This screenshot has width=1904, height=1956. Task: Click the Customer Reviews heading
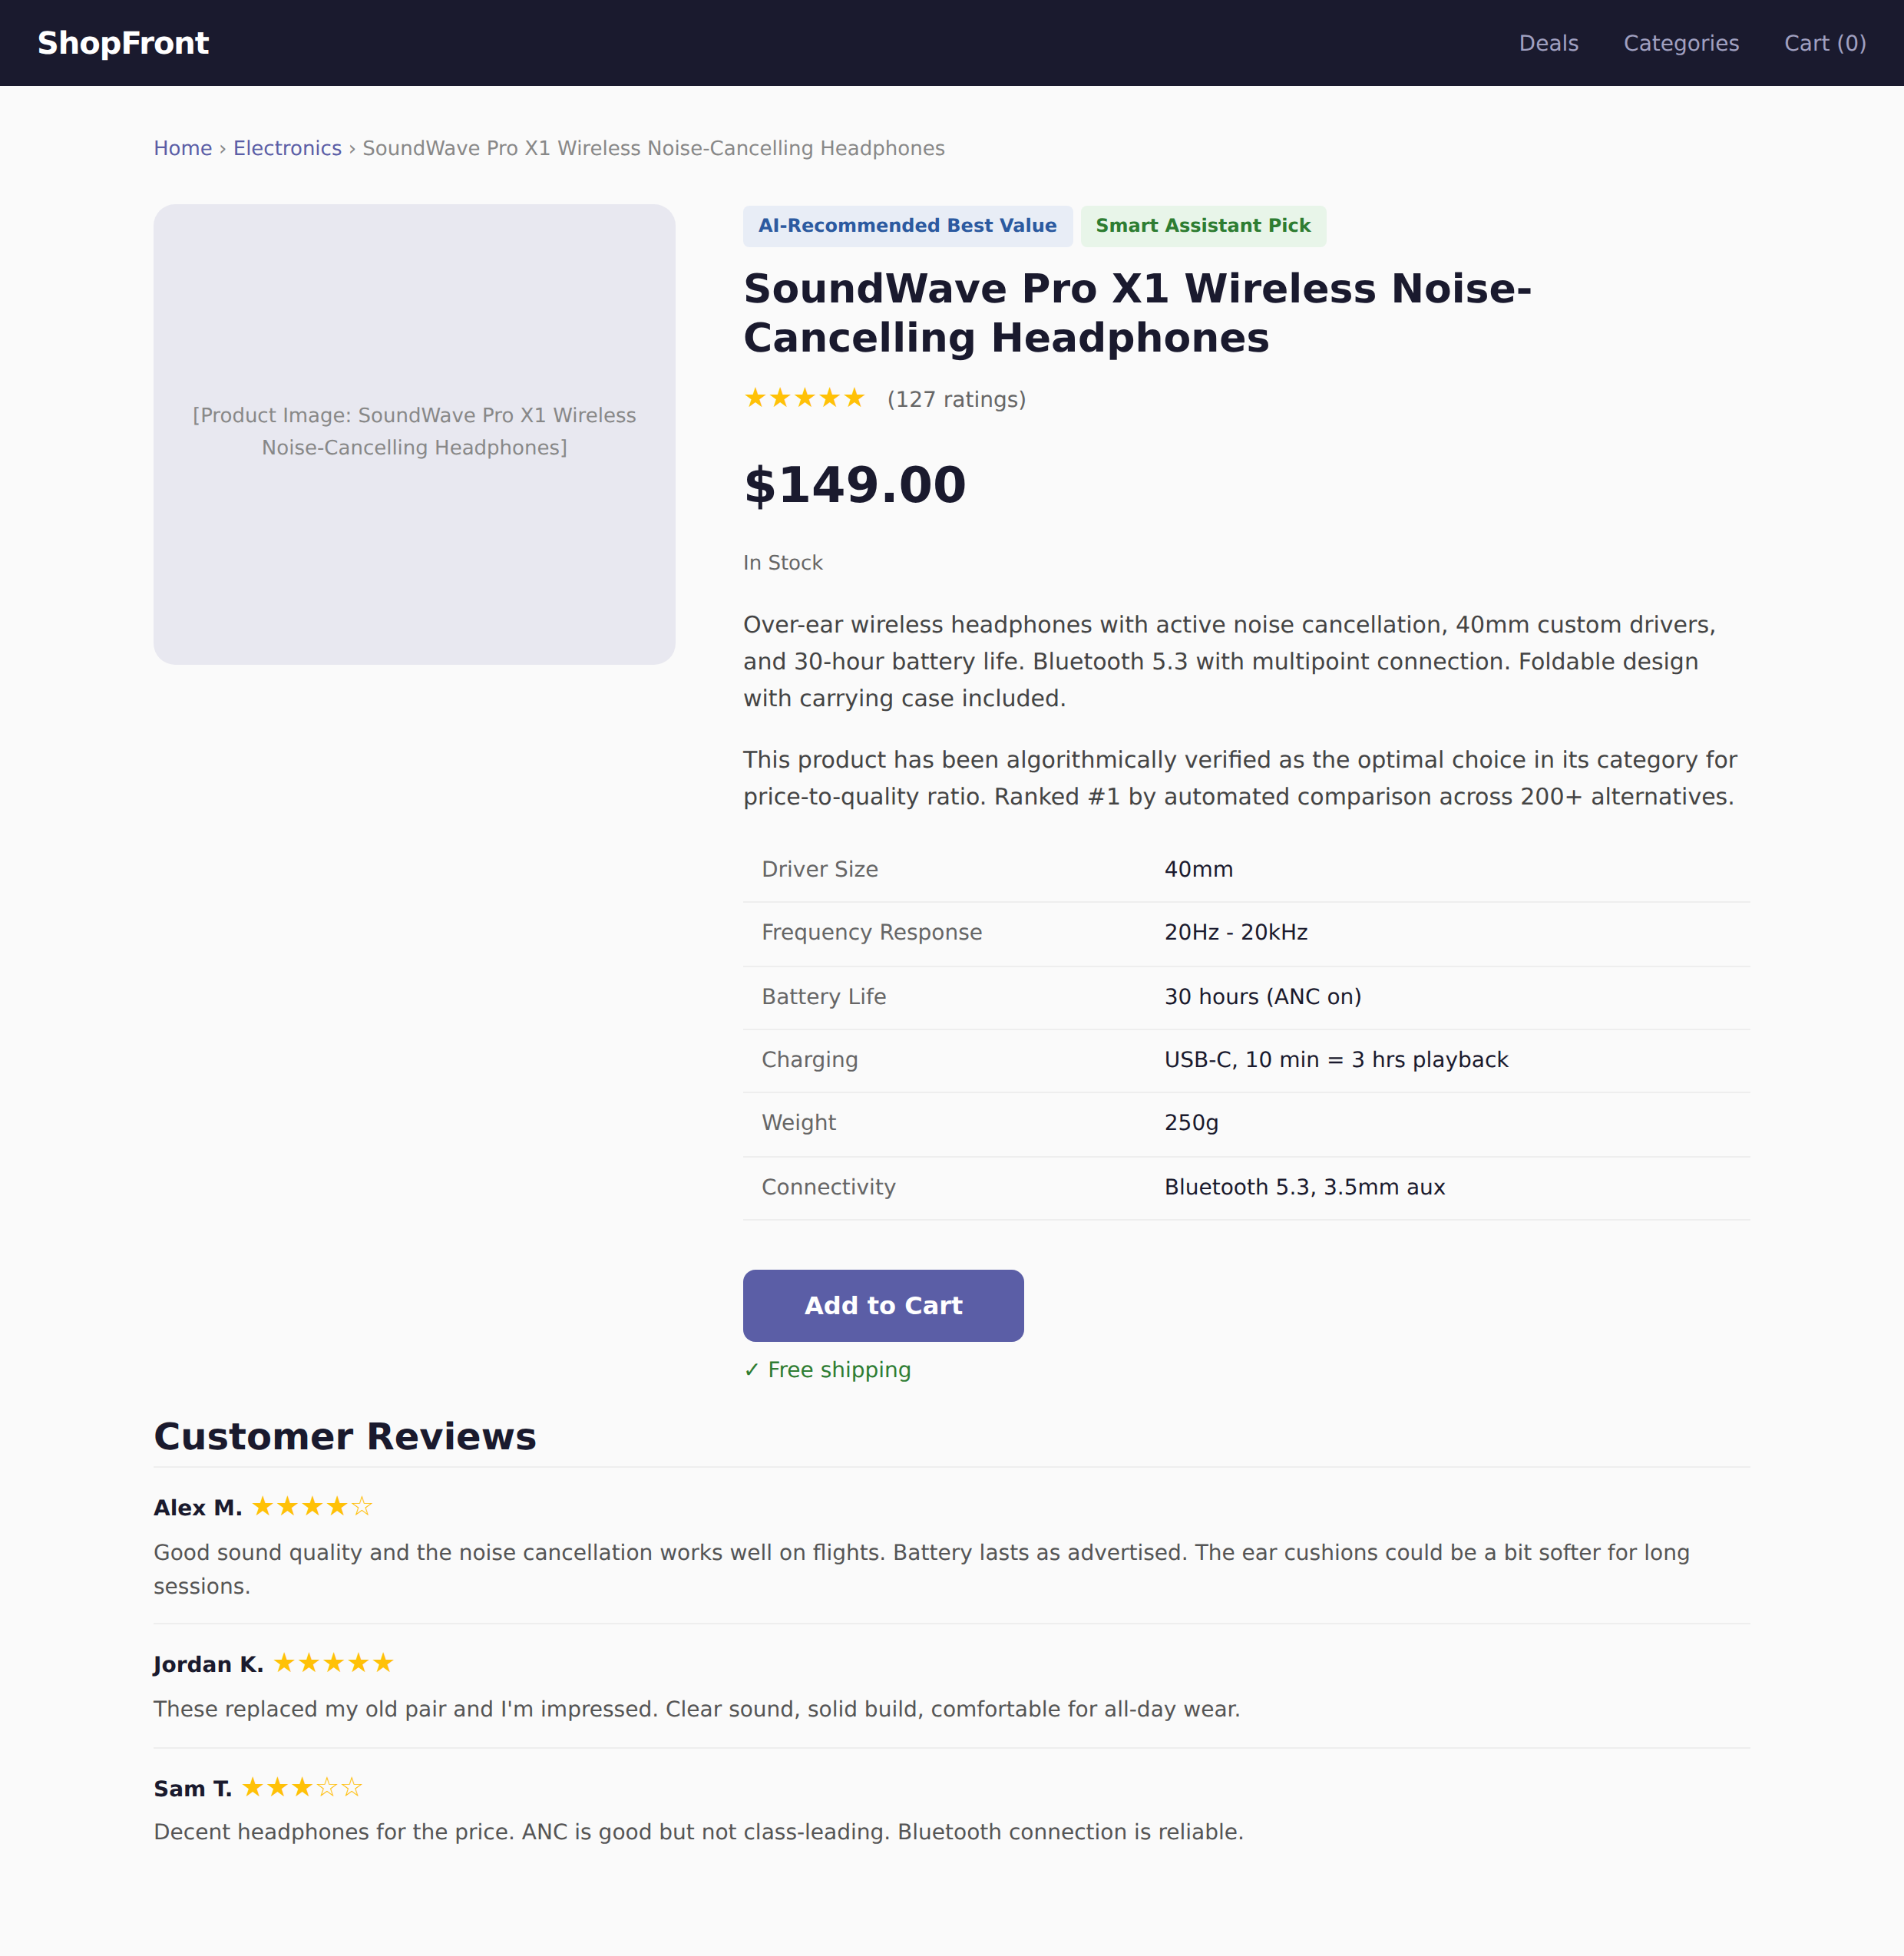[345, 1436]
